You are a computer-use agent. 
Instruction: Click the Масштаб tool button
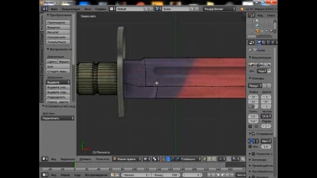coord(58,32)
